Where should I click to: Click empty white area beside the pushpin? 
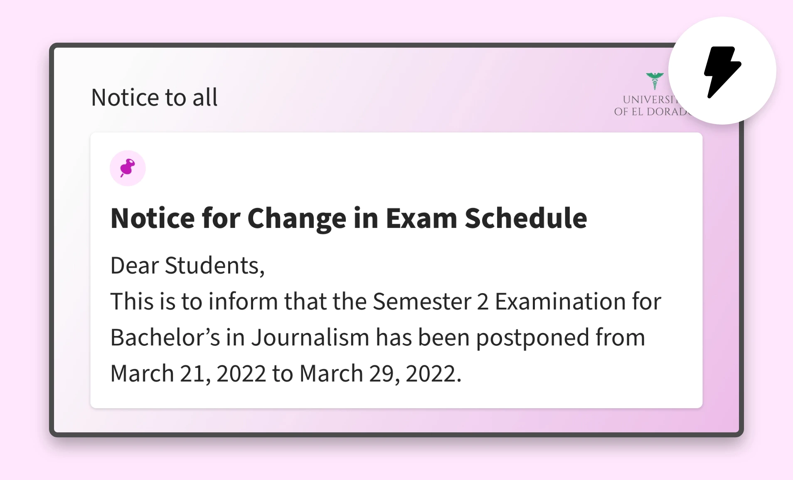pyautogui.click(x=374, y=168)
